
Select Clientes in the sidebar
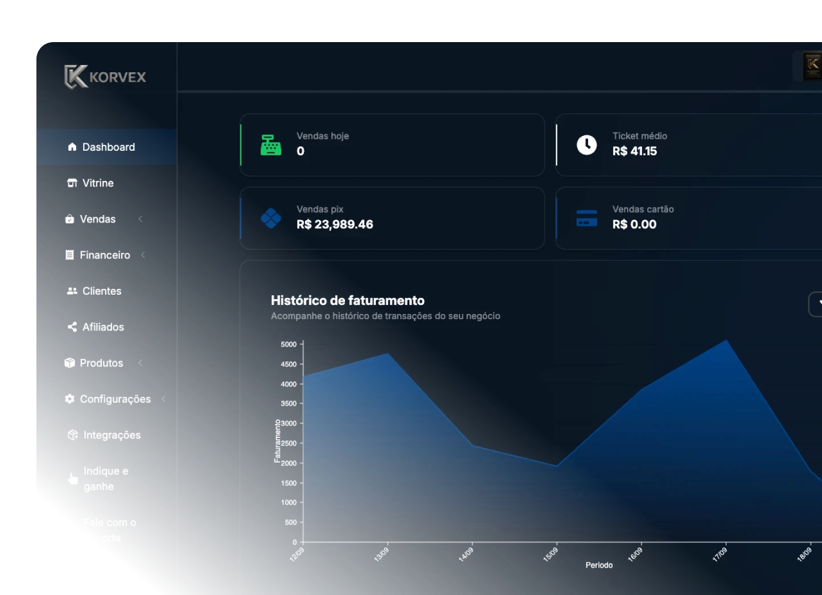[107, 291]
